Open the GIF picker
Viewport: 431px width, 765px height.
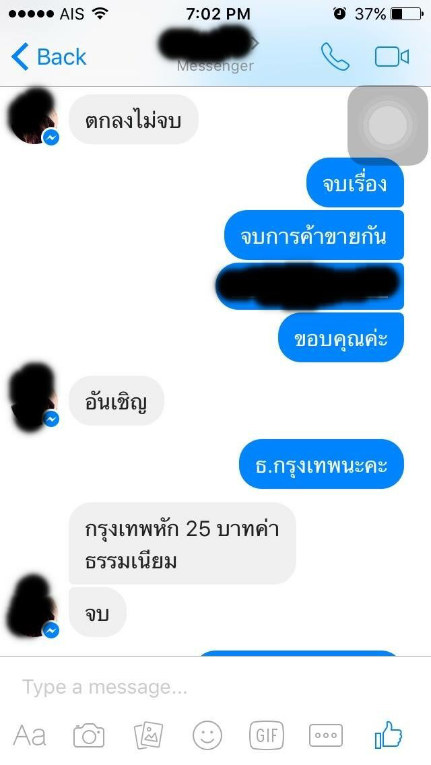coord(267,735)
